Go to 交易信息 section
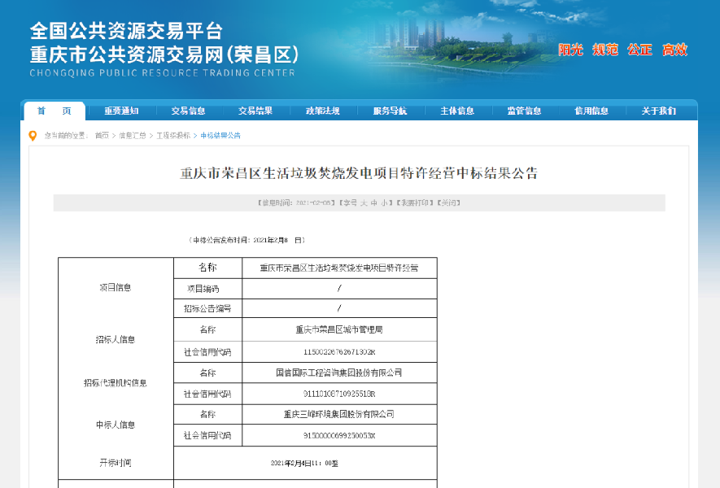Viewport: 720px width, 488px height. [188, 111]
